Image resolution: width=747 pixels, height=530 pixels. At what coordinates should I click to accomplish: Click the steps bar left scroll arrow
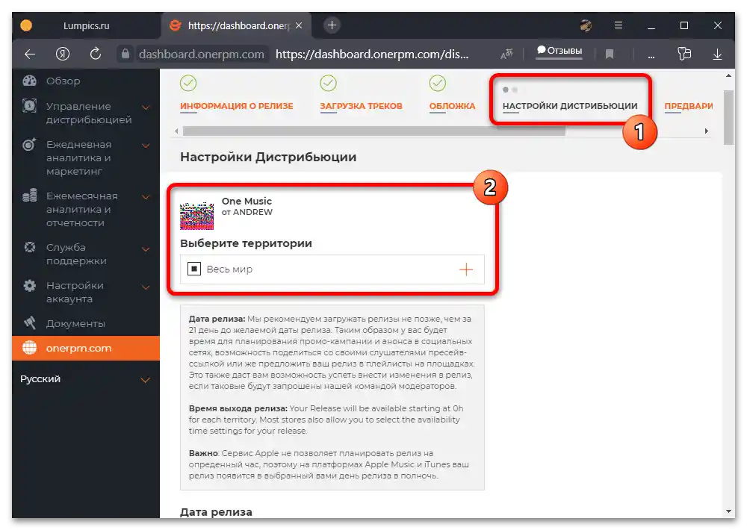click(x=176, y=131)
